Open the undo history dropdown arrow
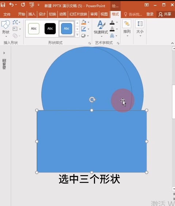The height and width of the screenshot is (206, 175). click(x=16, y=5)
